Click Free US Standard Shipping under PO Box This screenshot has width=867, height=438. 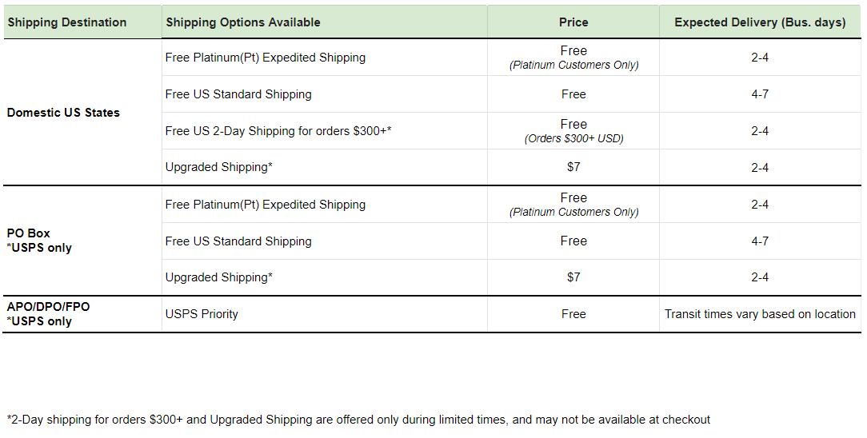[238, 241]
